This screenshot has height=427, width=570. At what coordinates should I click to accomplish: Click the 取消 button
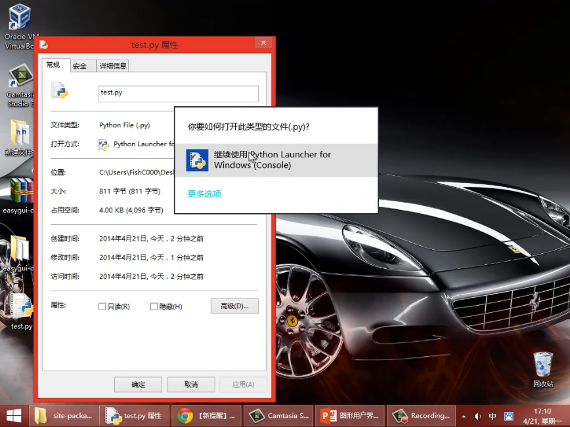(x=191, y=384)
